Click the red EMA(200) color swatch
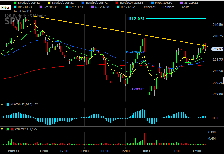Image resolution: width=224 pixels, height=154 pixels. pos(117,3)
